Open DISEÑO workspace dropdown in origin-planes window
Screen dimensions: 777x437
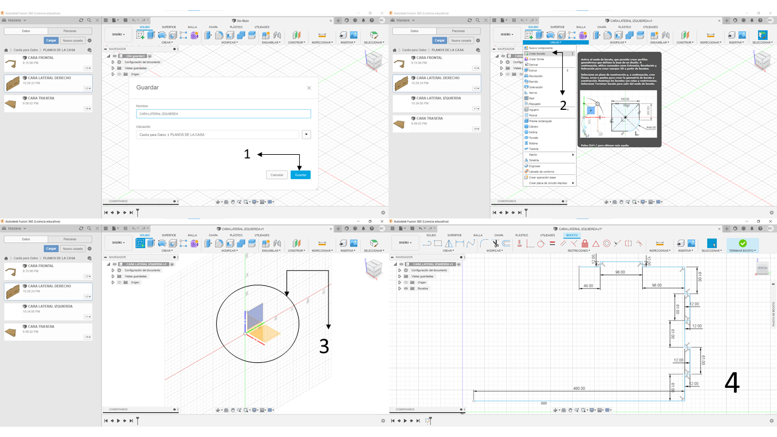[118, 243]
